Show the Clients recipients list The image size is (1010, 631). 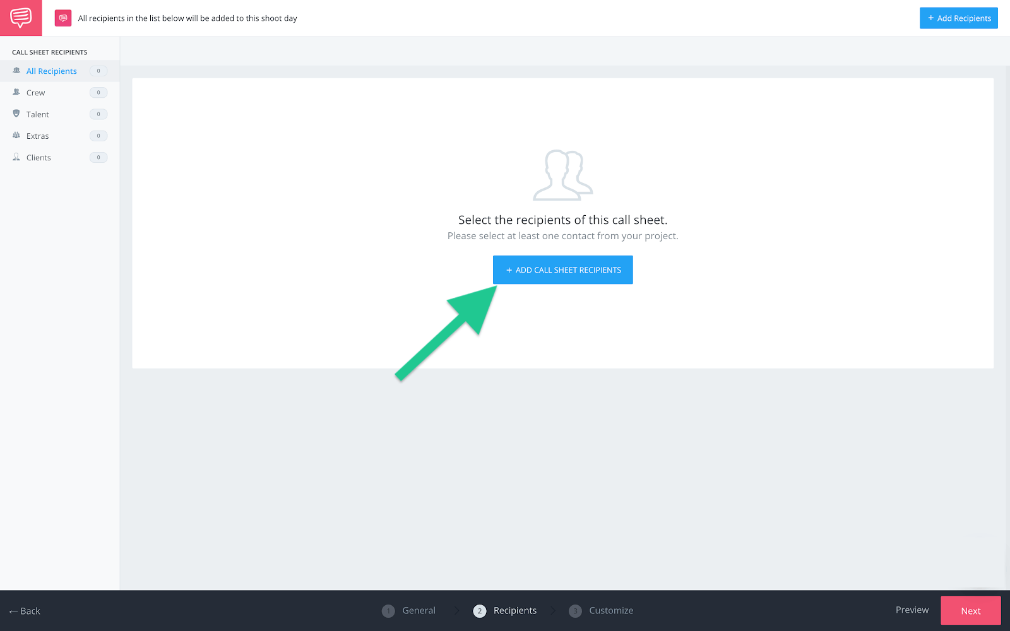[60, 158]
